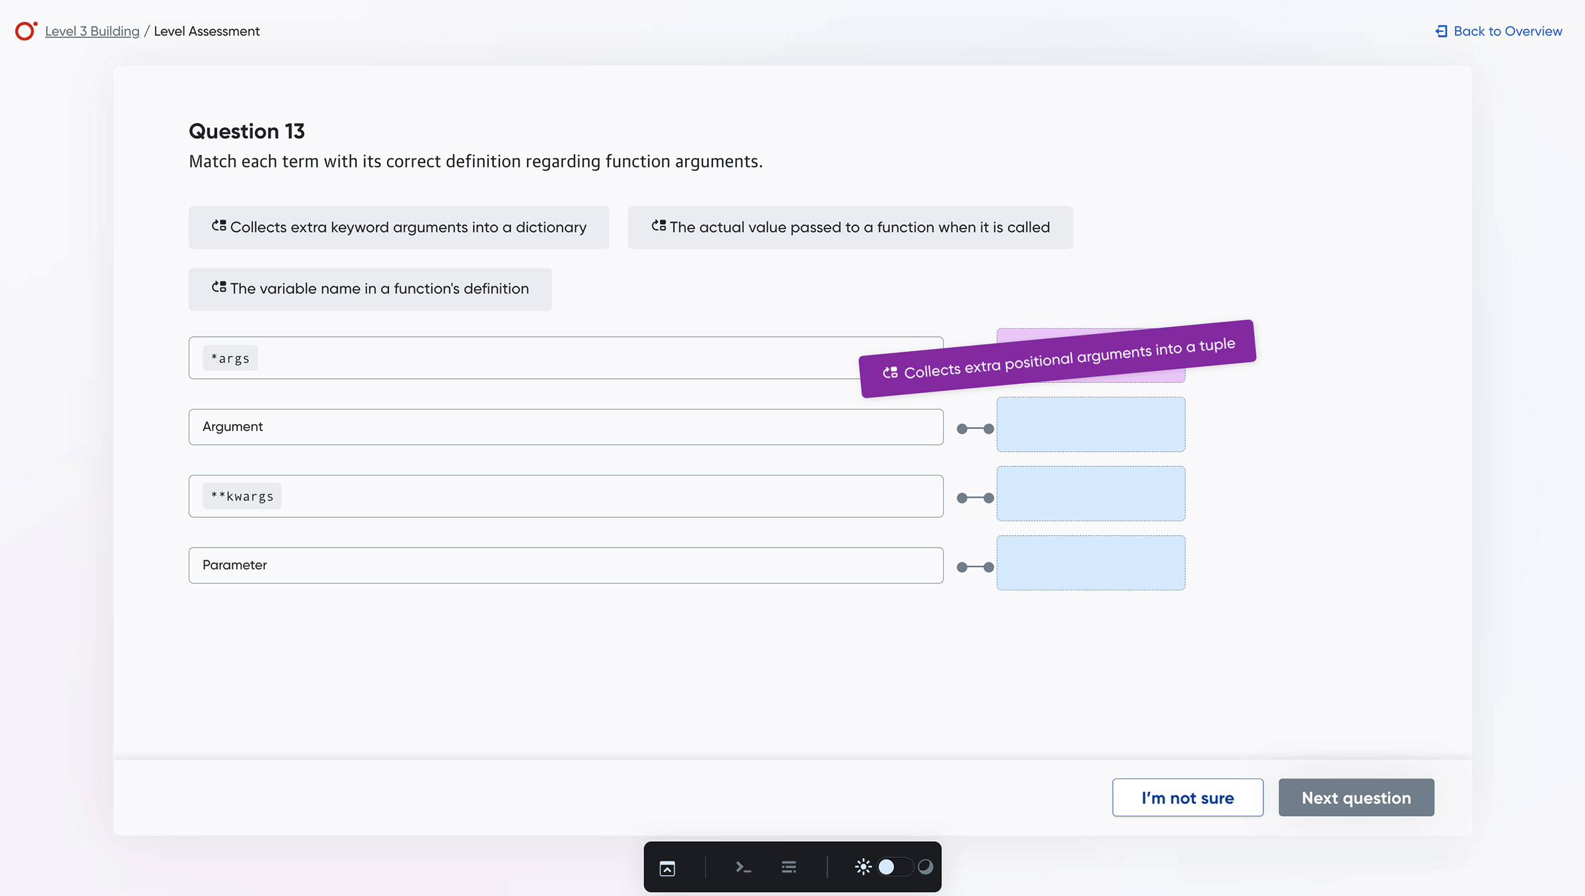The width and height of the screenshot is (1585, 896).
Task: Toggle the light/dark theme switch
Action: click(894, 867)
